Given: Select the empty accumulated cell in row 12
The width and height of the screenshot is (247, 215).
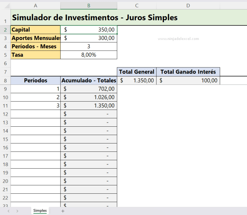Looking at the screenshot, I should pyautogui.click(x=89, y=114).
